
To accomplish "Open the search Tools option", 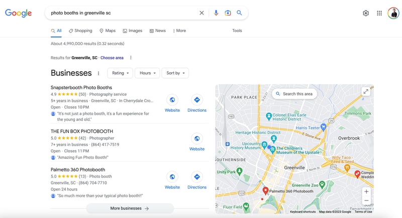I will 237,31.
